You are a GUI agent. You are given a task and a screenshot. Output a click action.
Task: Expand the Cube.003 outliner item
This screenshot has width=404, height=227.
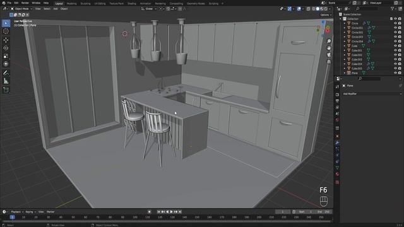[x=345, y=59]
